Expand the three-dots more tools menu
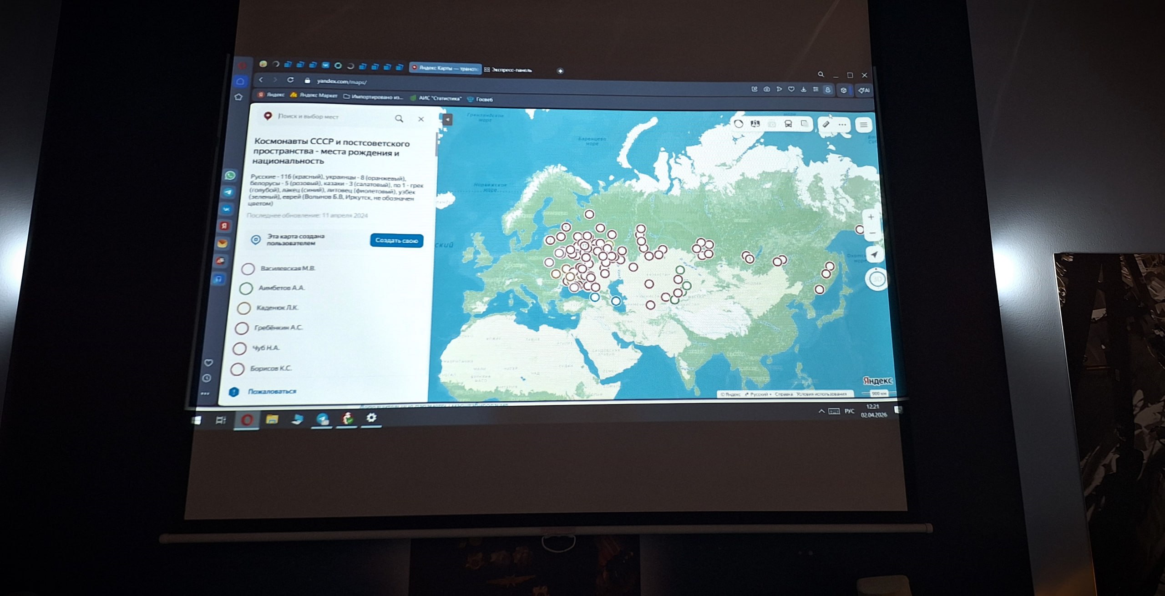1165x596 pixels. pyautogui.click(x=842, y=124)
